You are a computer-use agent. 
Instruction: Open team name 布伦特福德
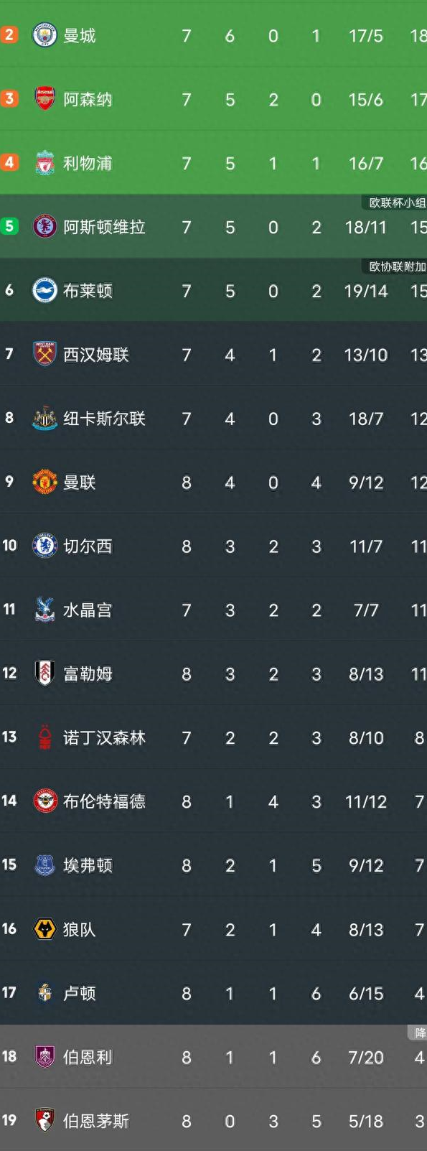click(x=104, y=801)
